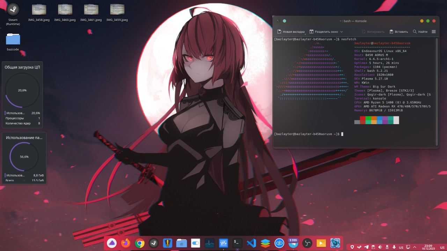Launch Firefox from the dock
This screenshot has width=447, height=251.
[126, 243]
